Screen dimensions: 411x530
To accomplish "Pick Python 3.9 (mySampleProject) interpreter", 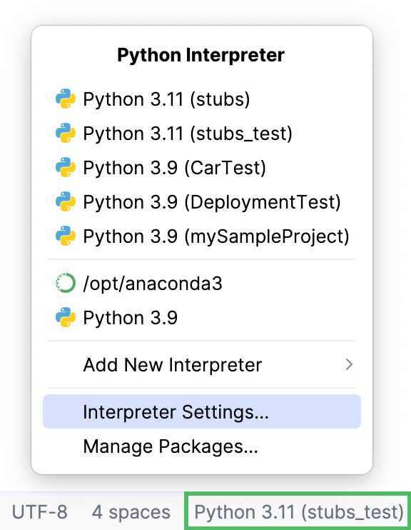I will 202,236.
